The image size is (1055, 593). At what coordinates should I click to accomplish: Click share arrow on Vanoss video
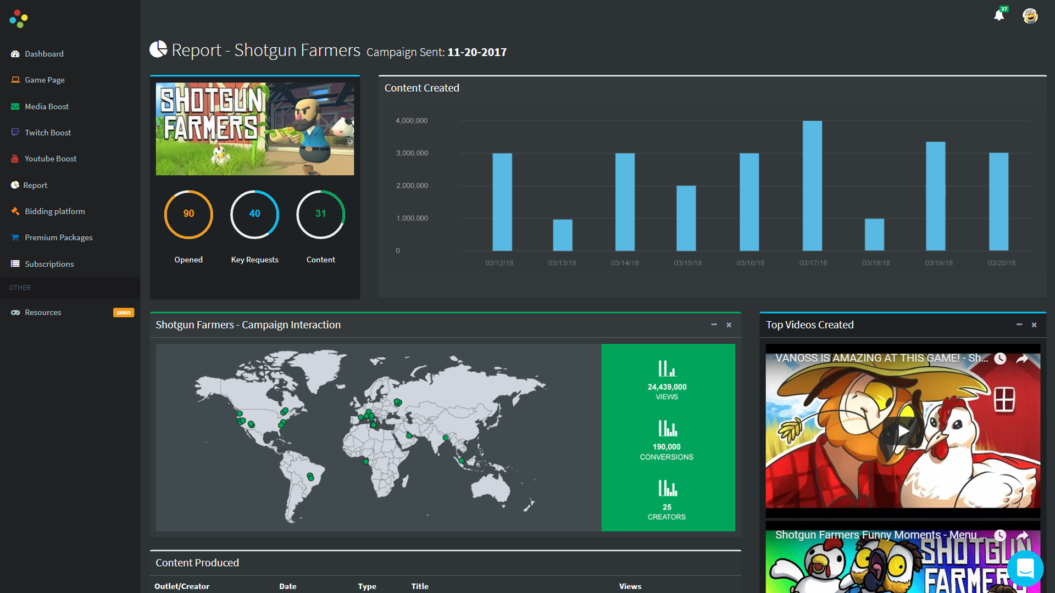1022,359
